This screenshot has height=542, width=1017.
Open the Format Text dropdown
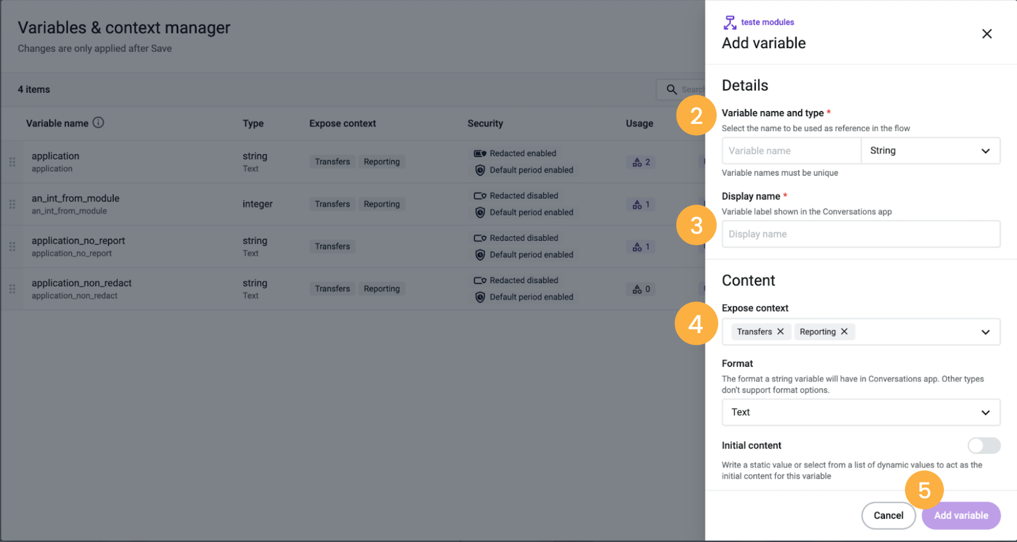[x=861, y=412]
